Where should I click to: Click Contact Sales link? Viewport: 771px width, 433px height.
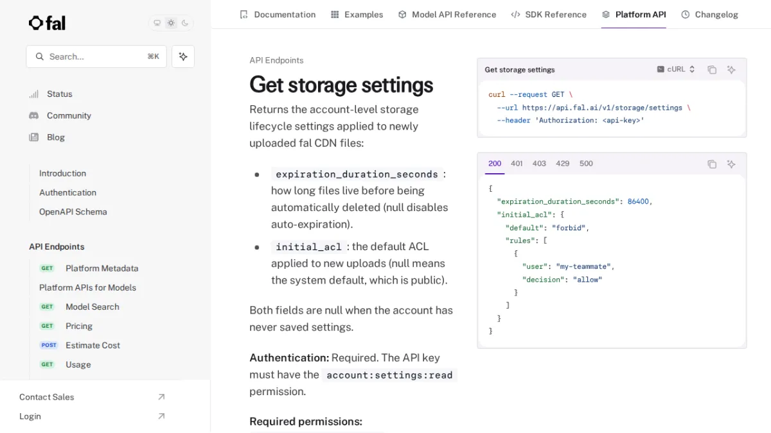point(46,397)
